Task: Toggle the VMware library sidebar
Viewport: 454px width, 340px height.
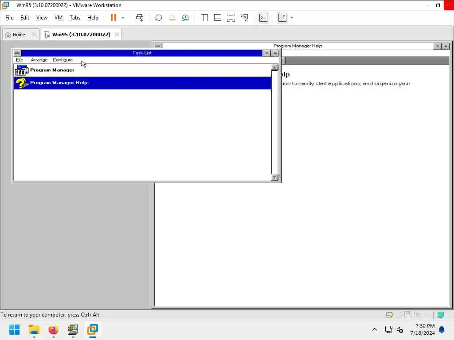Action: (x=204, y=18)
